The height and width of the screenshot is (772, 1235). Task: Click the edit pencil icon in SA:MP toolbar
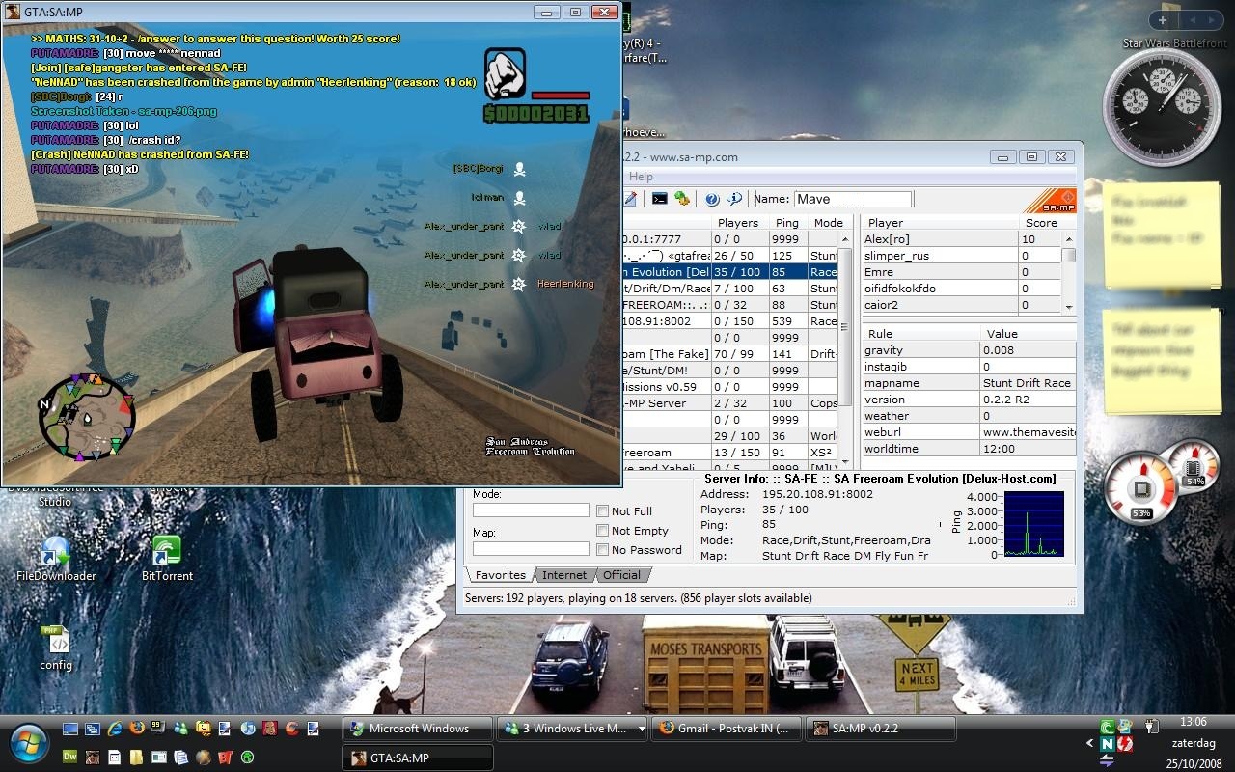[x=630, y=198]
